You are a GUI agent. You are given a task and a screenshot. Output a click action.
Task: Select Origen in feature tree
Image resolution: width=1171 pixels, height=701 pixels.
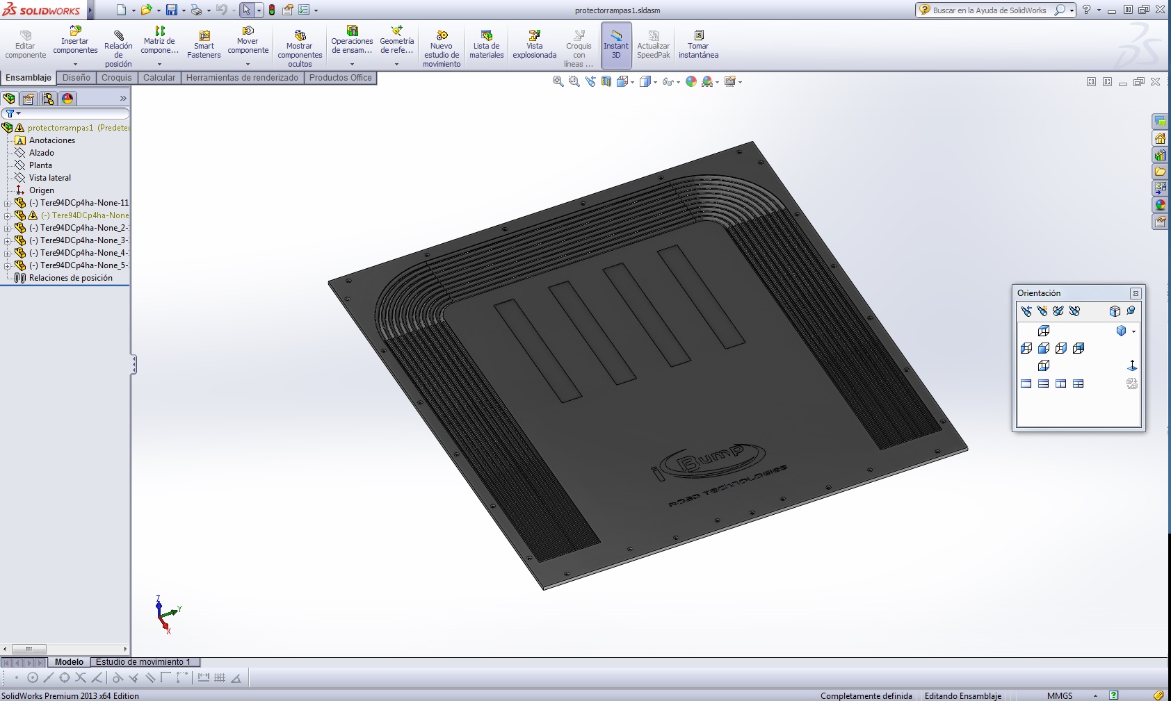pyautogui.click(x=42, y=190)
